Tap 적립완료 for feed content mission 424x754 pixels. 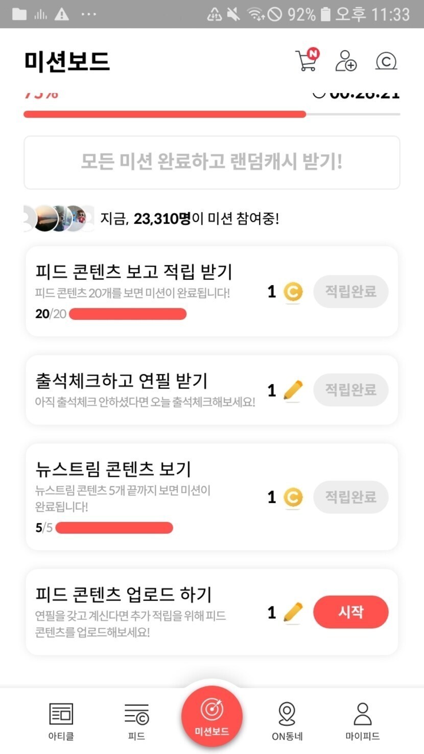(x=350, y=292)
